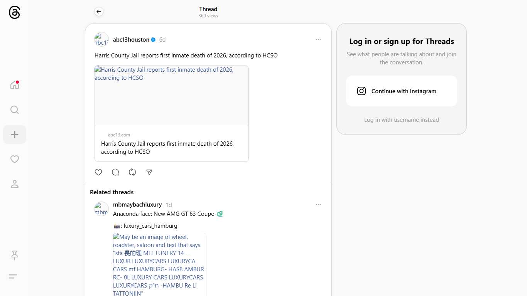Like the abc13houston post

tap(98, 172)
